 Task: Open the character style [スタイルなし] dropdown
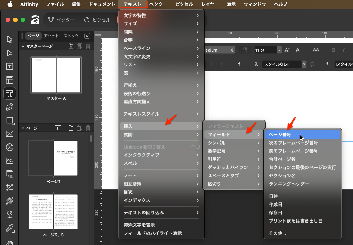[304, 64]
